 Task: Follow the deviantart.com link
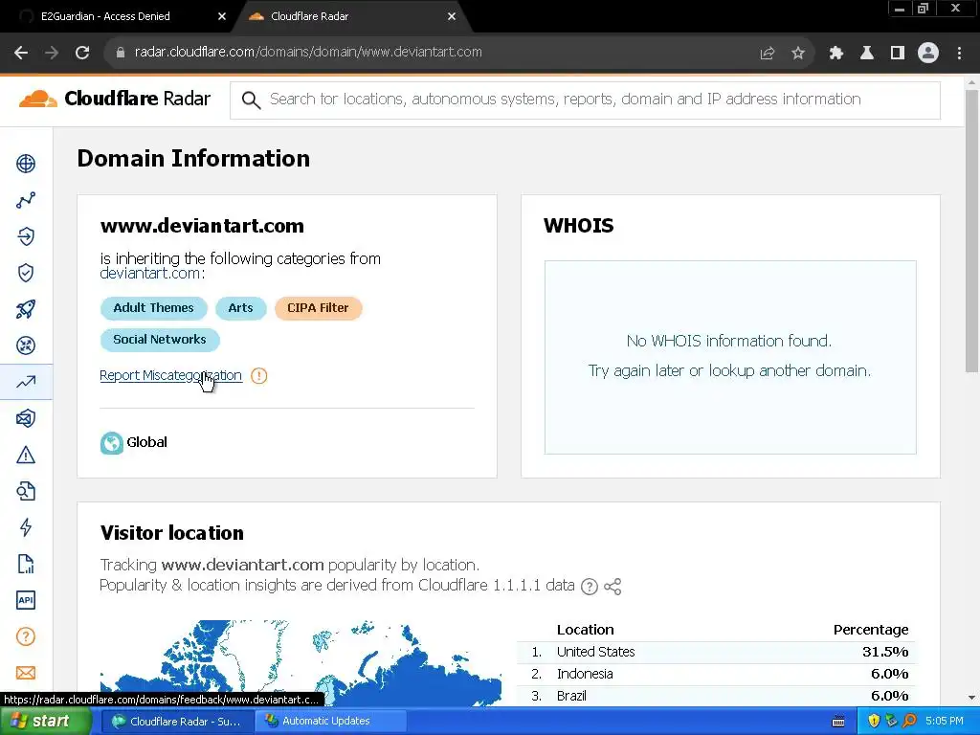(x=150, y=274)
